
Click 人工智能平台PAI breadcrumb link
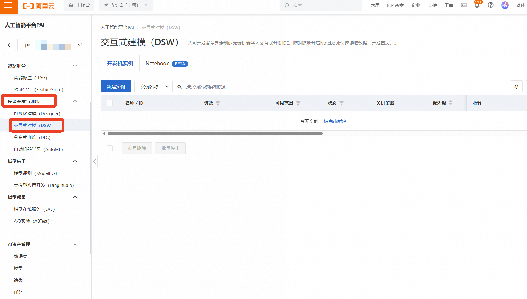(x=117, y=28)
